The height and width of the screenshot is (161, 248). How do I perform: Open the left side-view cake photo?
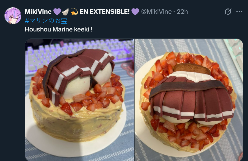click(x=79, y=100)
